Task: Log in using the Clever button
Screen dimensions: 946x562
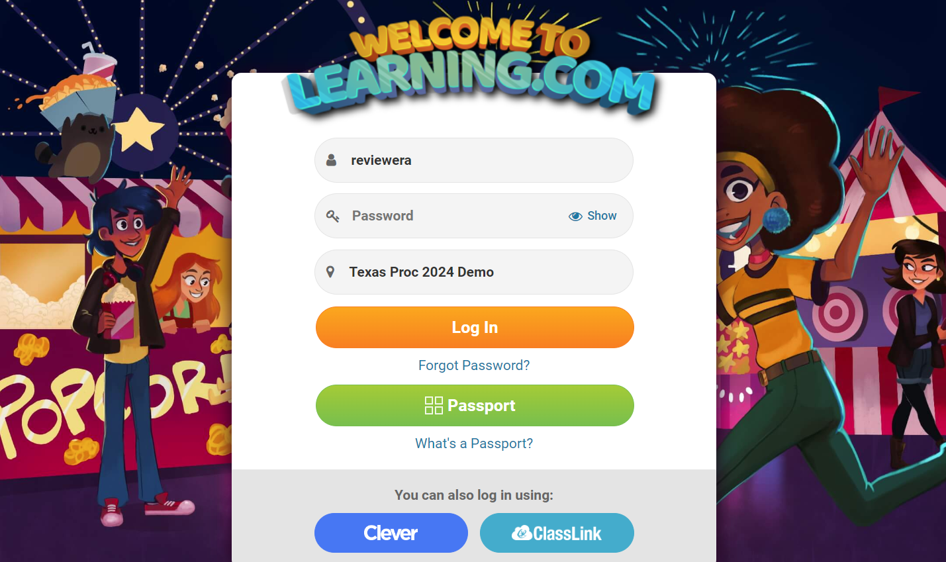Action: tap(391, 533)
